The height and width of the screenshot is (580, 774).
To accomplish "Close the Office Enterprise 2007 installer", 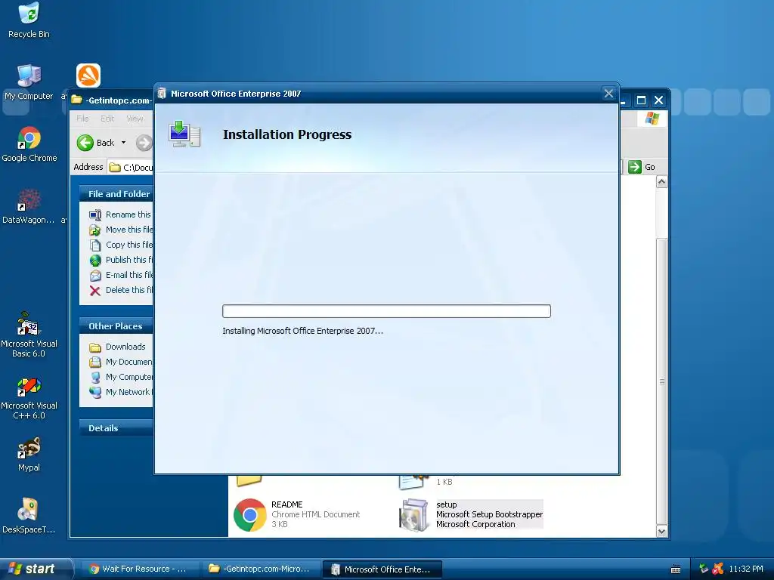I will (608, 93).
